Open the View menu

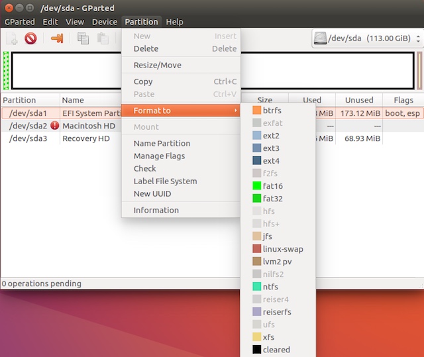pyautogui.click(x=75, y=22)
